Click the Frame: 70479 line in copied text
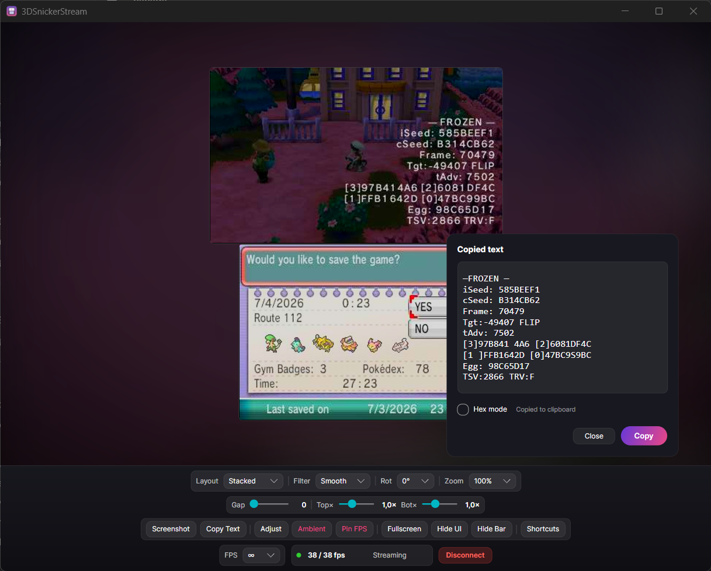Viewport: 711px width, 571px height. [x=493, y=311]
